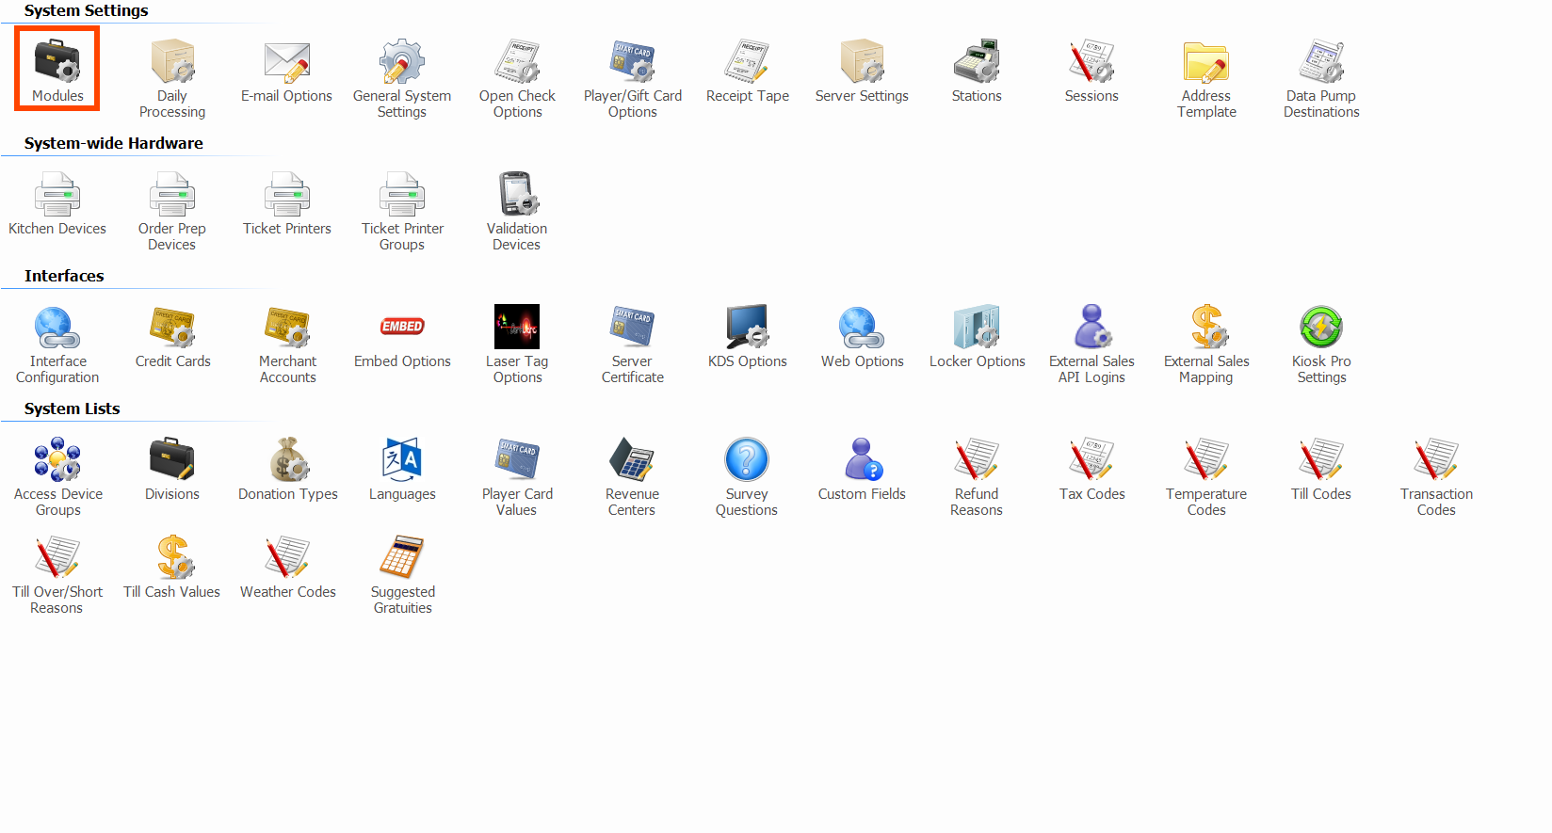Viewport: 1552px width, 833px height.
Task: Click the Embed Options icon
Action: click(402, 328)
